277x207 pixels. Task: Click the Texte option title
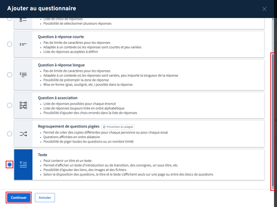pos(42,155)
